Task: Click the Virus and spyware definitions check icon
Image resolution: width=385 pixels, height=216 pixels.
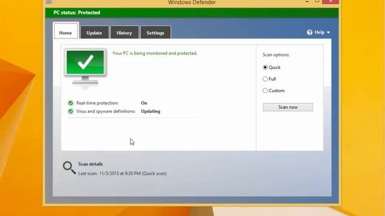Action: (x=71, y=112)
